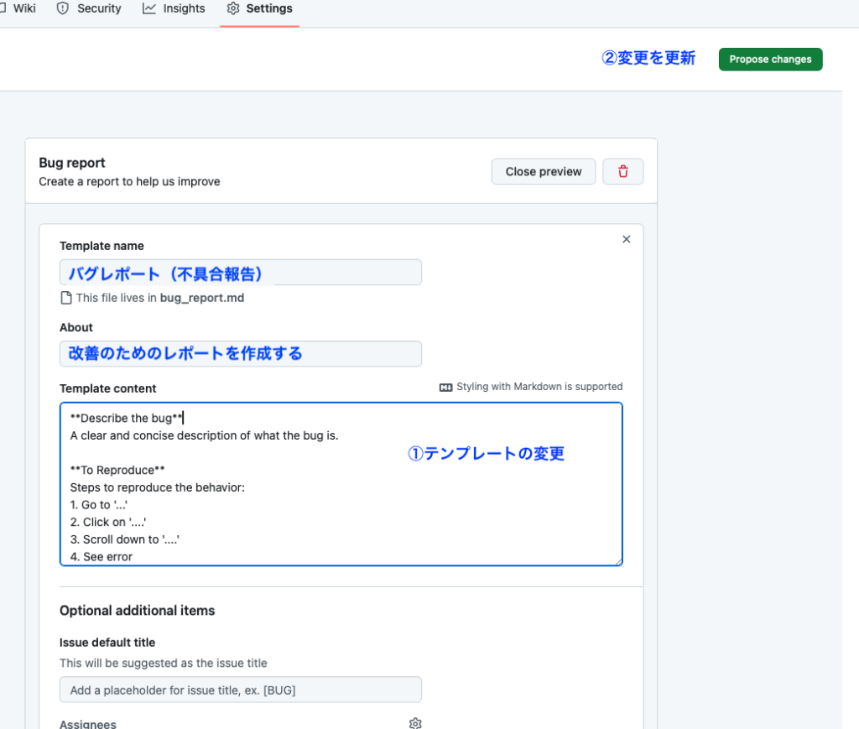859x729 pixels.
Task: Open the Assignees gear icon
Action: tap(414, 722)
